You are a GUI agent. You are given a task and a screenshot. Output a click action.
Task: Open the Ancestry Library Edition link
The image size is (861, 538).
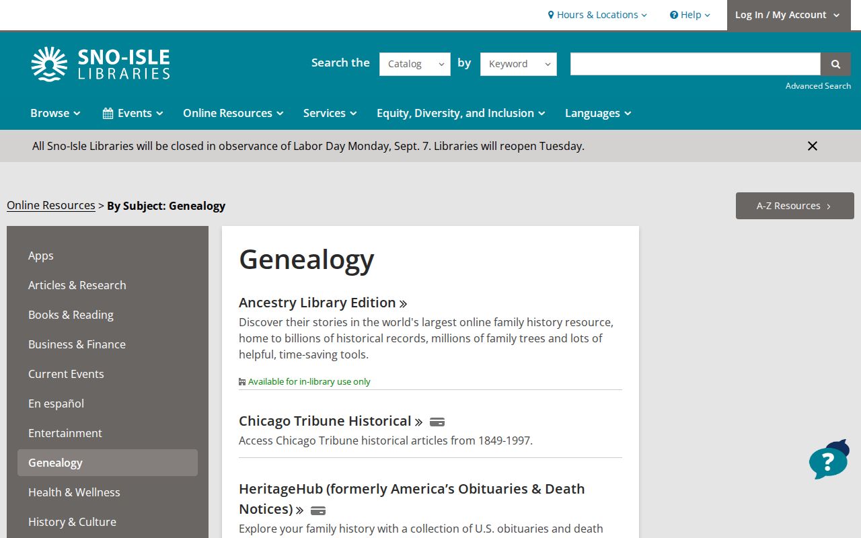coord(323,303)
